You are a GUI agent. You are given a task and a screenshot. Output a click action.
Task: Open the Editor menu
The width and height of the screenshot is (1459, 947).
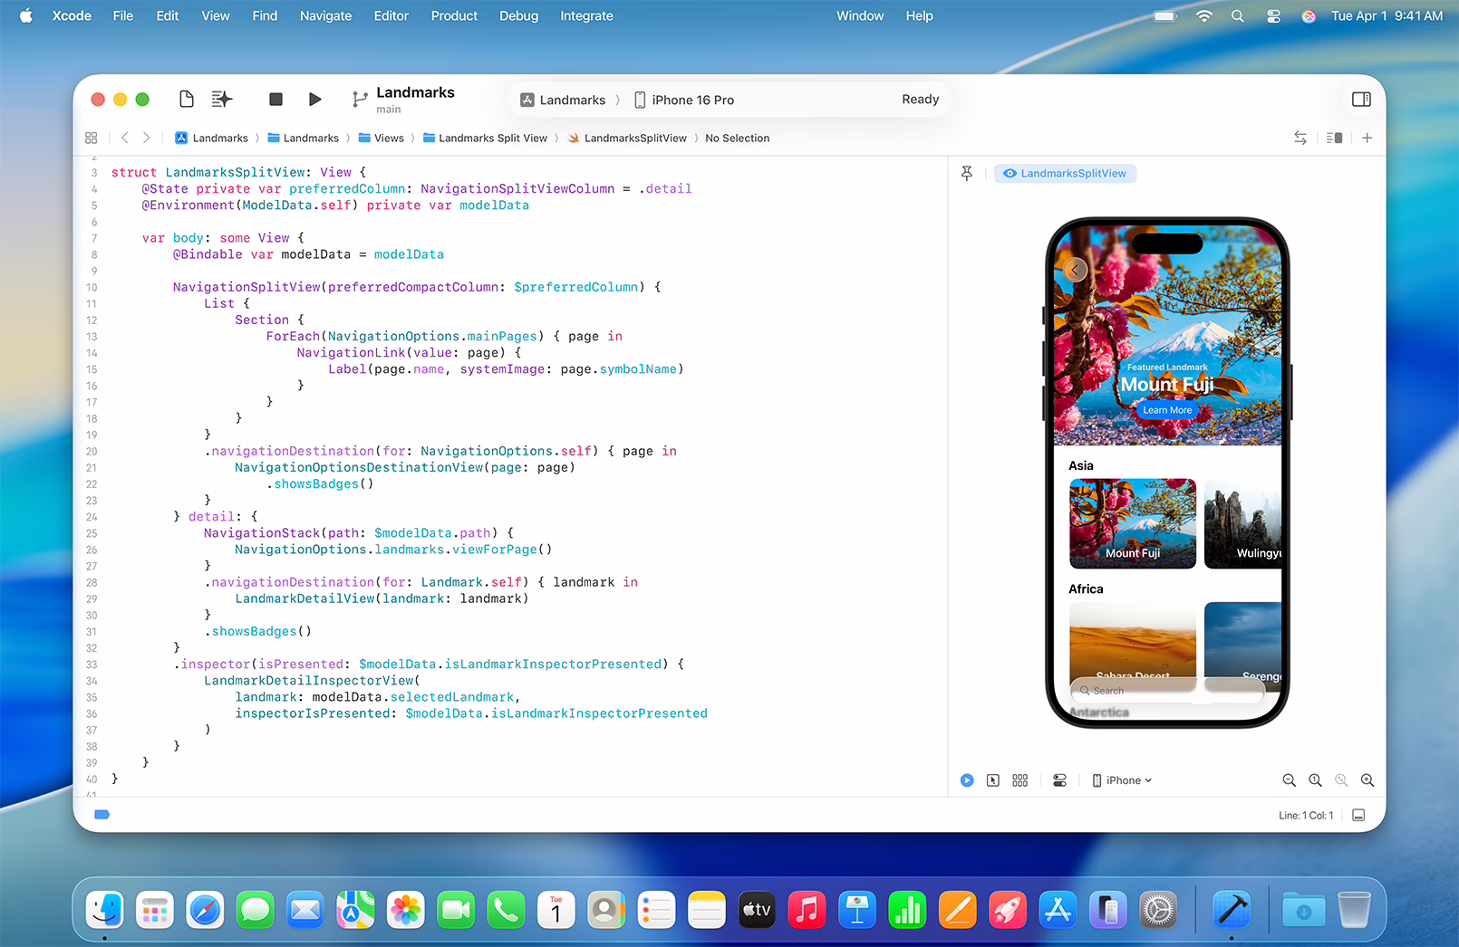click(391, 15)
